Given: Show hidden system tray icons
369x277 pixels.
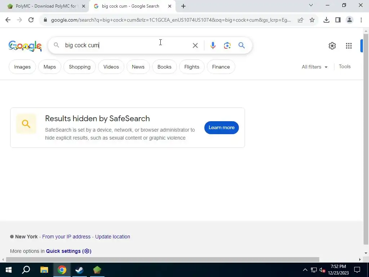Looking at the screenshot, I should pos(305,270).
